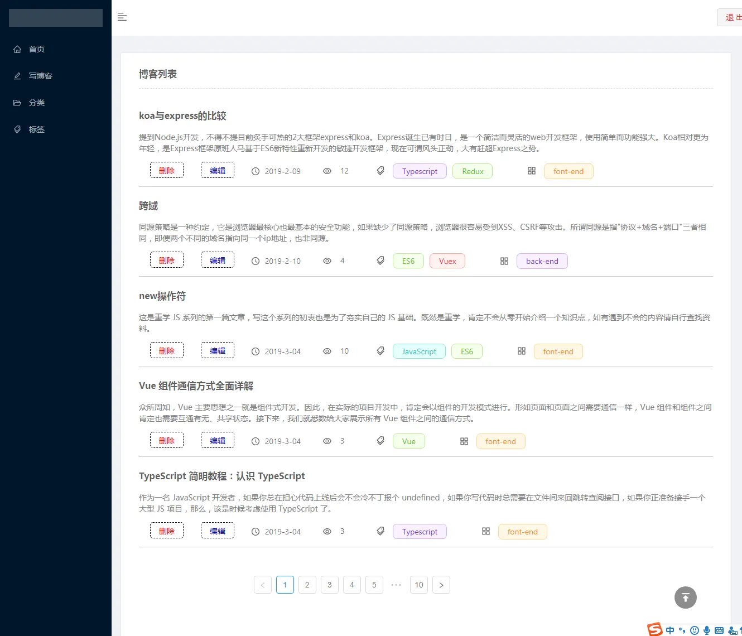Viewport: 742px width, 636px height.
Task: Click the clock icon in the koa与express post row
Action: (256, 171)
